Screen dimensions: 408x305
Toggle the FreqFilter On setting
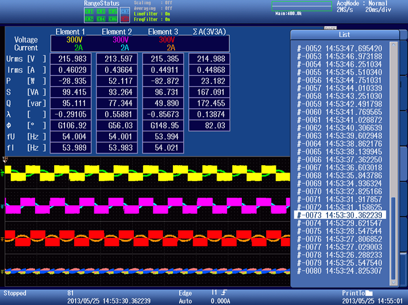click(152, 20)
